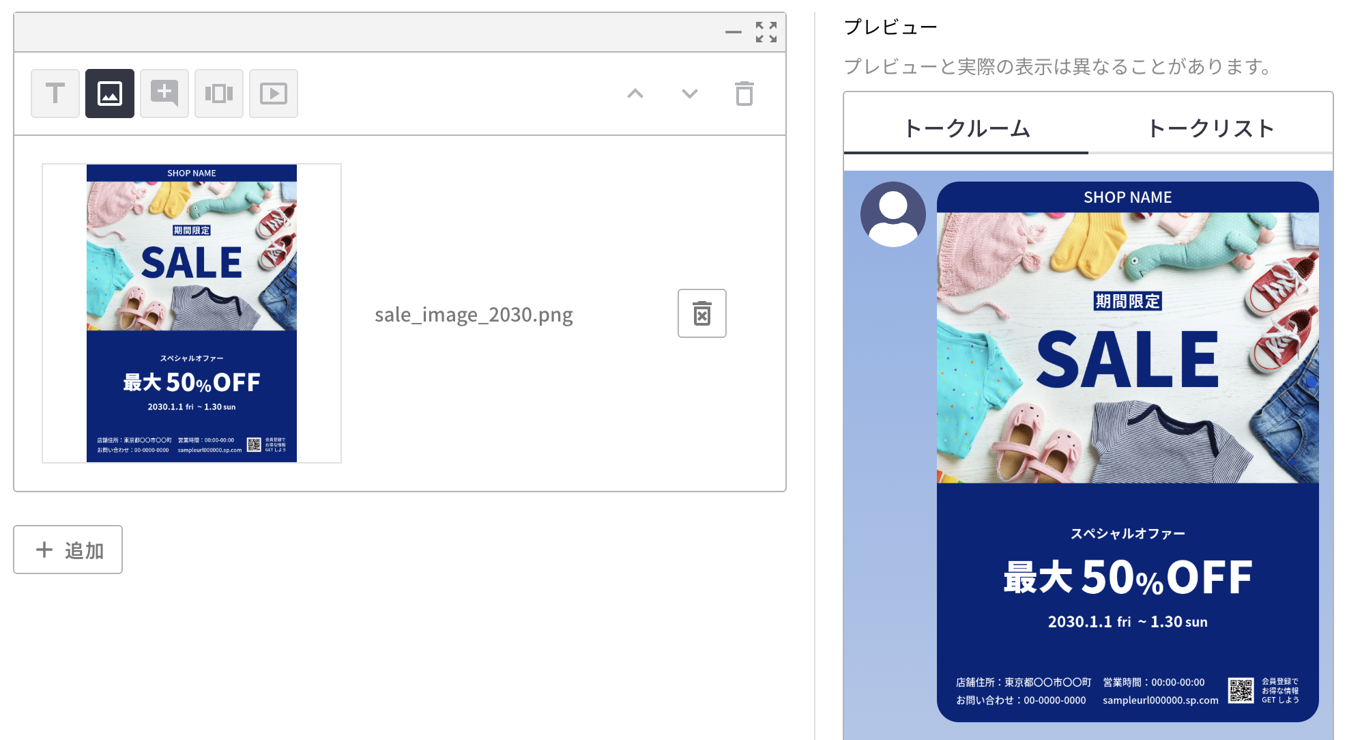Select the text message type icon
The height and width of the screenshot is (740, 1347).
point(55,94)
